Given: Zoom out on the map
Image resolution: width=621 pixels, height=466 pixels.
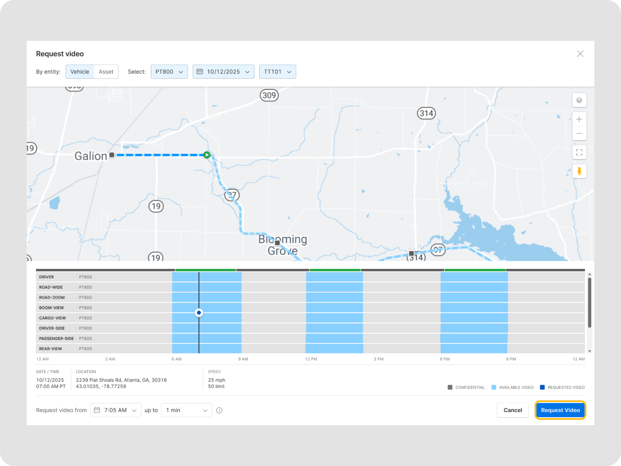Looking at the screenshot, I should pyautogui.click(x=579, y=134).
